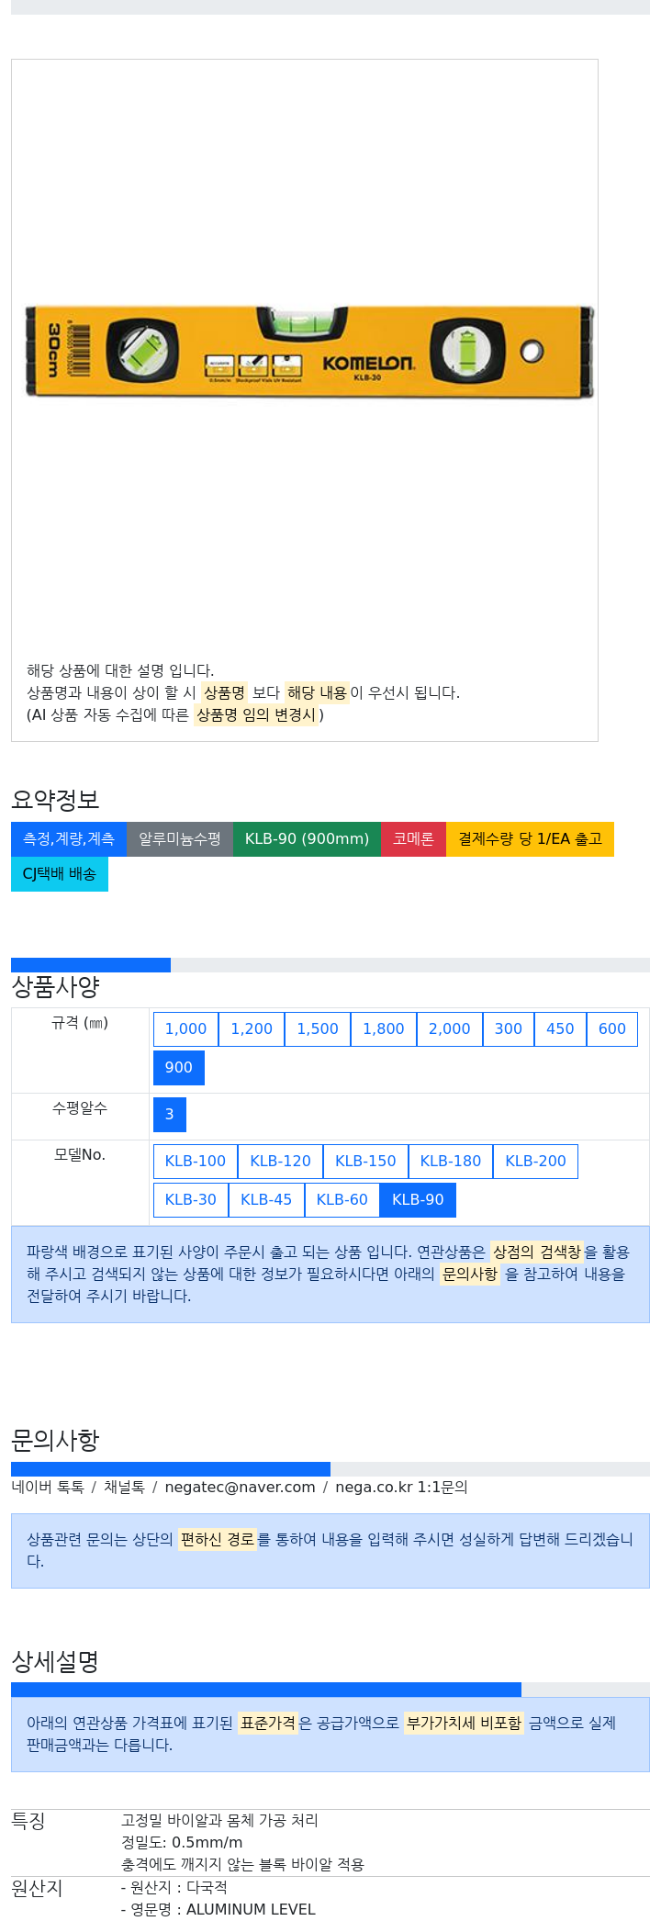The height and width of the screenshot is (1921, 661).
Task: Choose the 600 mm size option
Action: [x=612, y=1029]
